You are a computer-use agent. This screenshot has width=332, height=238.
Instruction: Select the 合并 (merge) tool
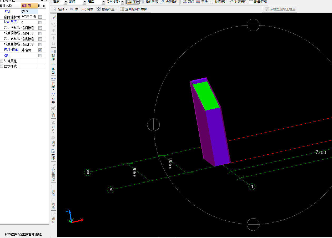click(53, 98)
